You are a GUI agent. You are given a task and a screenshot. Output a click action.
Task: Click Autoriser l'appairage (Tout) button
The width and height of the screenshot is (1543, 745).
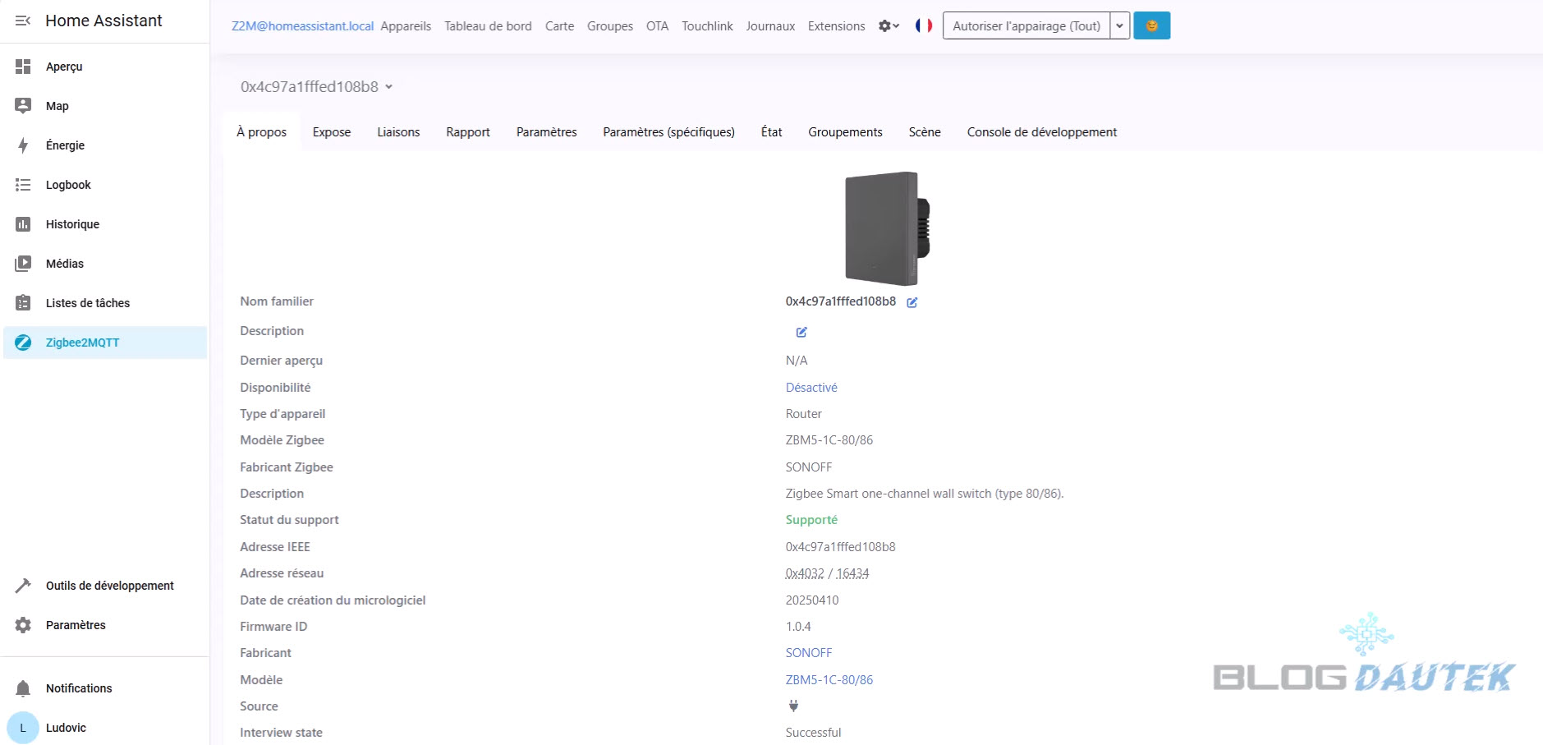[x=1026, y=25]
